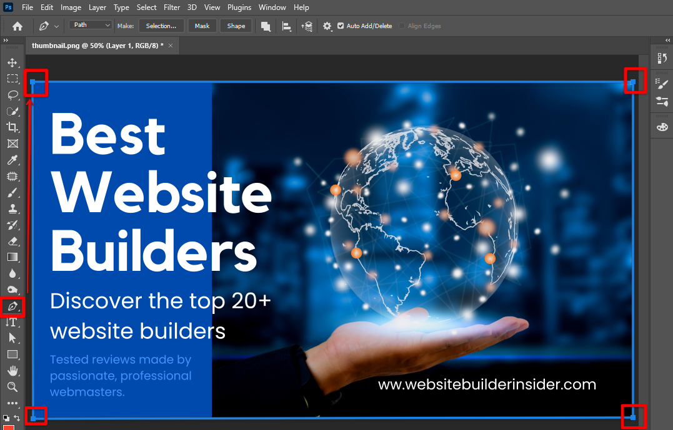Open the Color palette panel icon

click(662, 127)
